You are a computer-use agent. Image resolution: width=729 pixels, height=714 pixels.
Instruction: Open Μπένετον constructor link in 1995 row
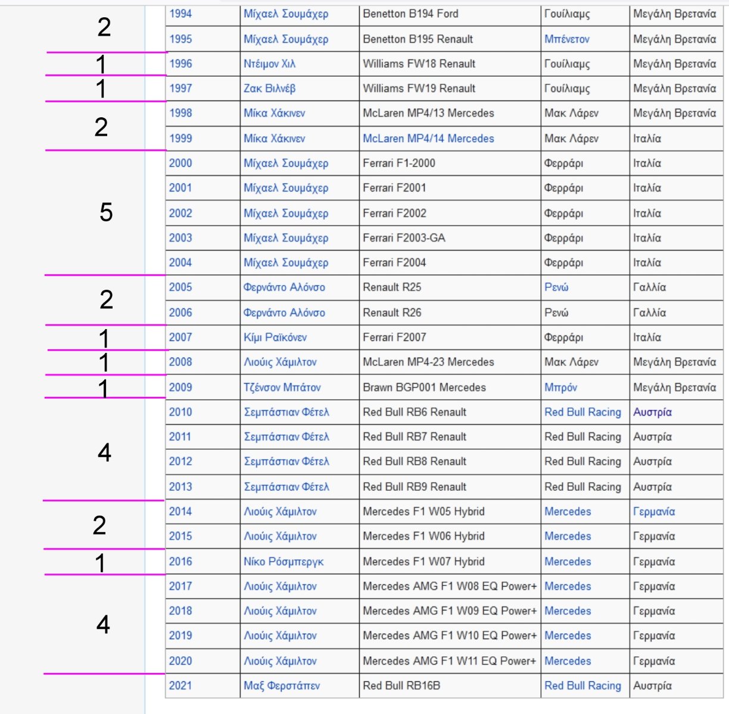[x=566, y=39]
